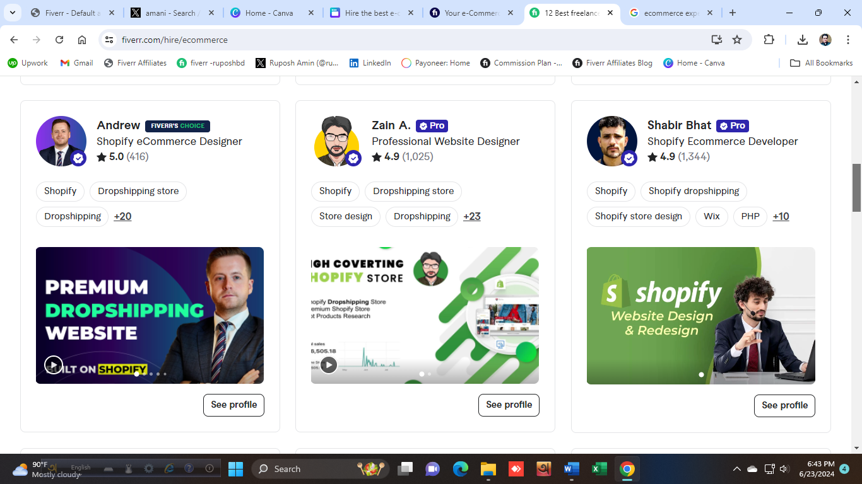This screenshot has width=862, height=484.
Task: Expand Andrew's +20 more skills
Action: coord(122,216)
